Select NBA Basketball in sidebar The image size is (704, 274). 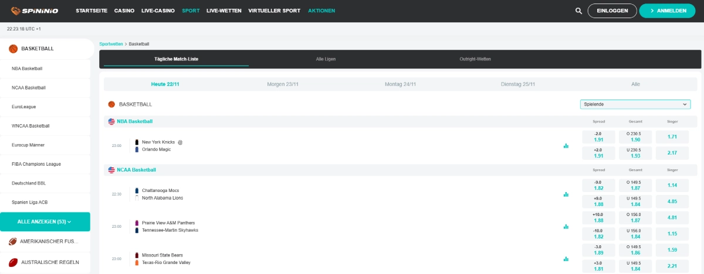click(45, 68)
